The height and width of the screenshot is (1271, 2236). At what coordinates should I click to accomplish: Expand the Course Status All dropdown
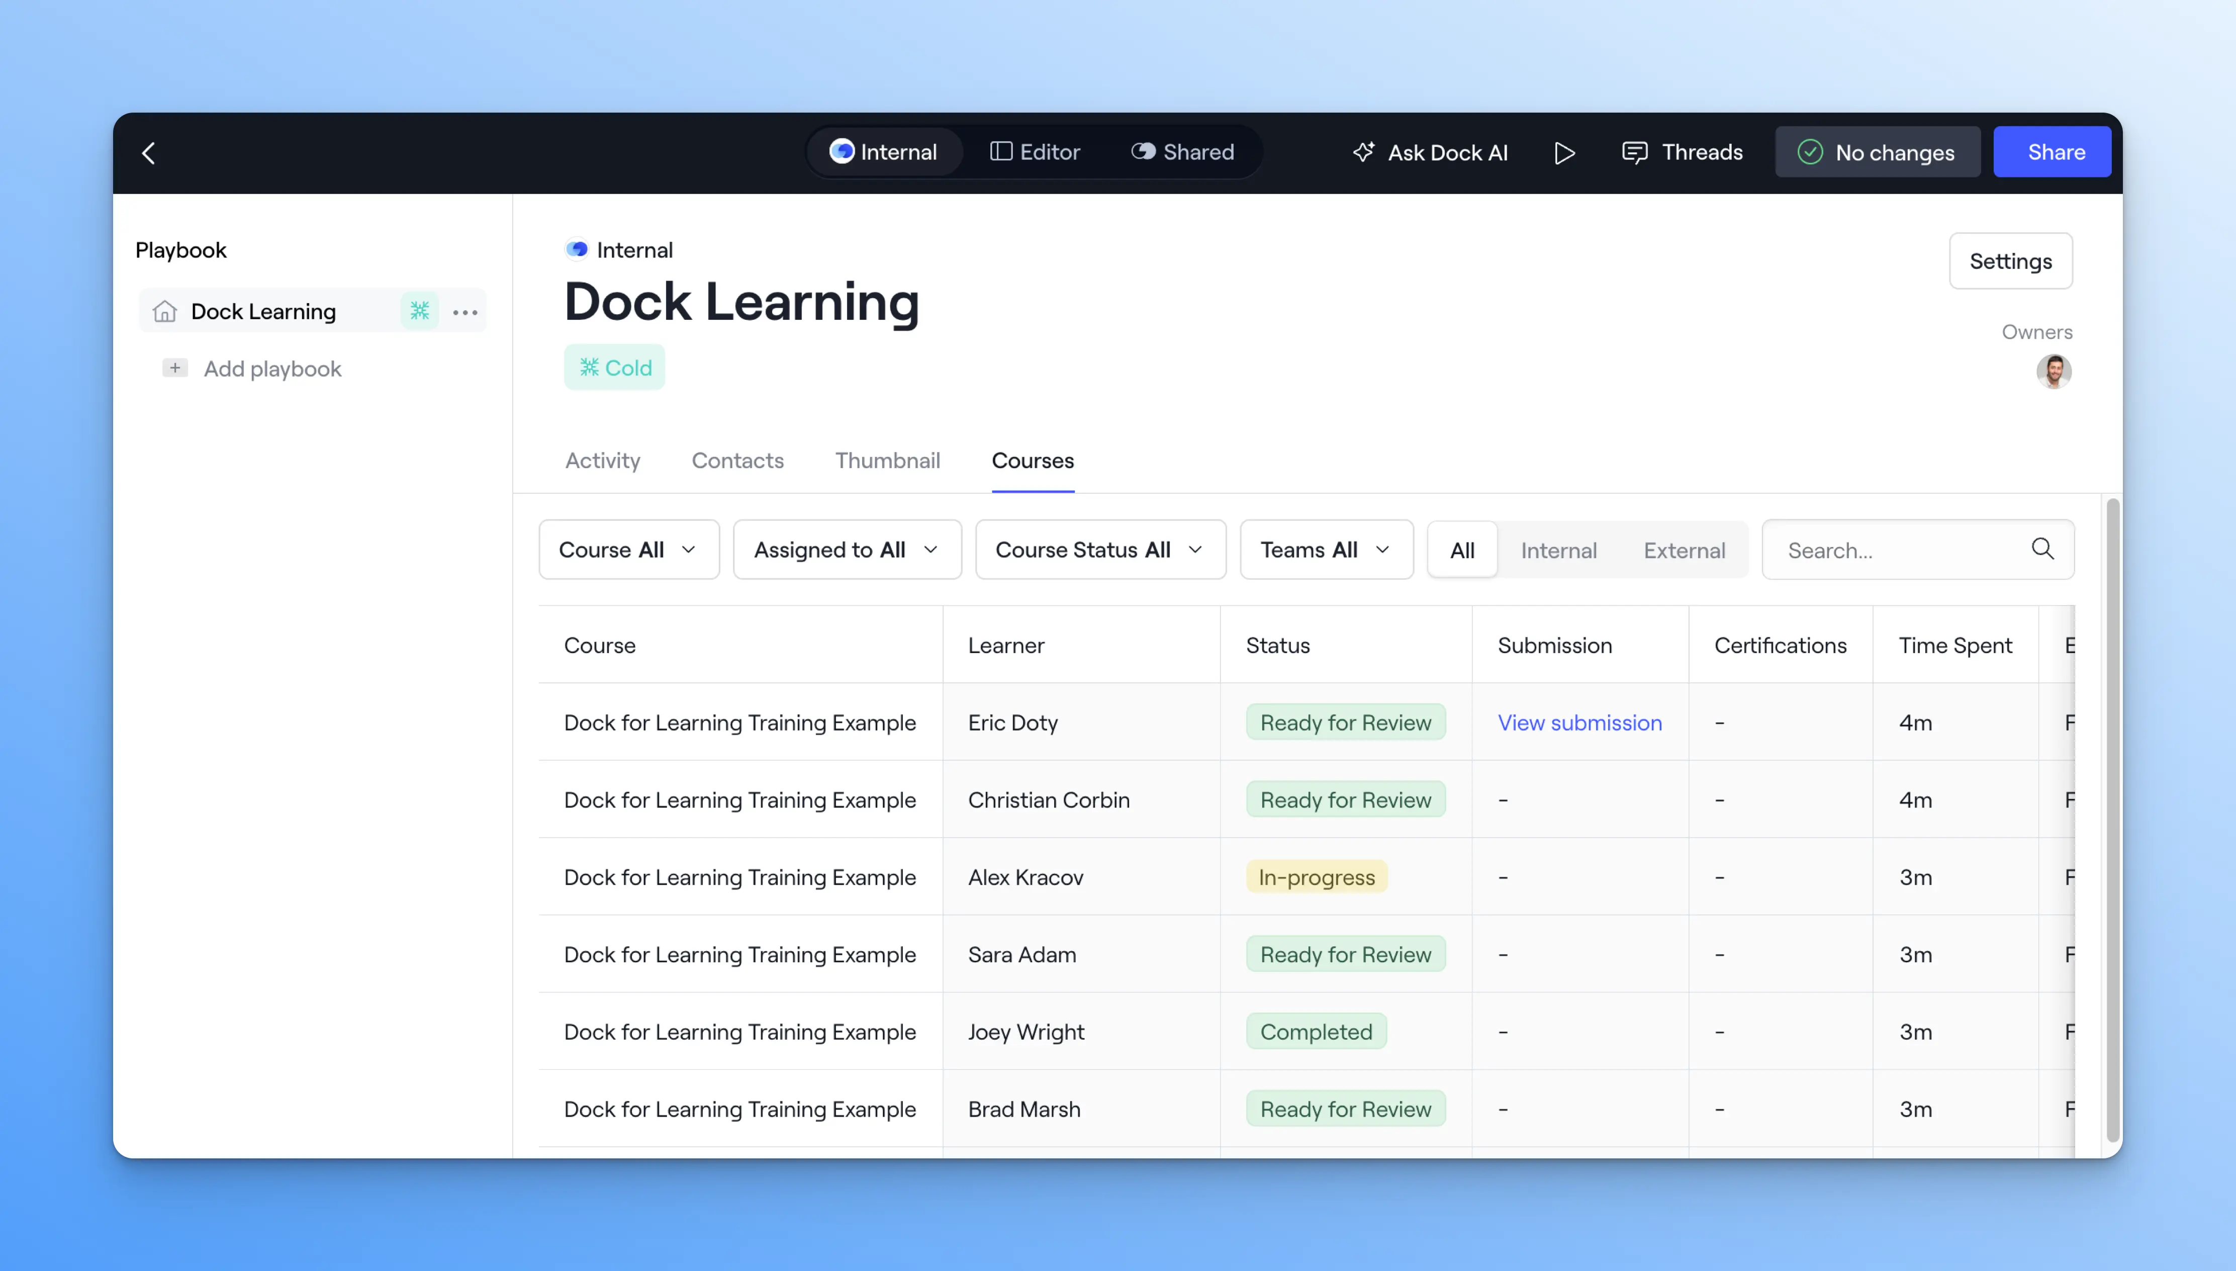tap(1100, 550)
